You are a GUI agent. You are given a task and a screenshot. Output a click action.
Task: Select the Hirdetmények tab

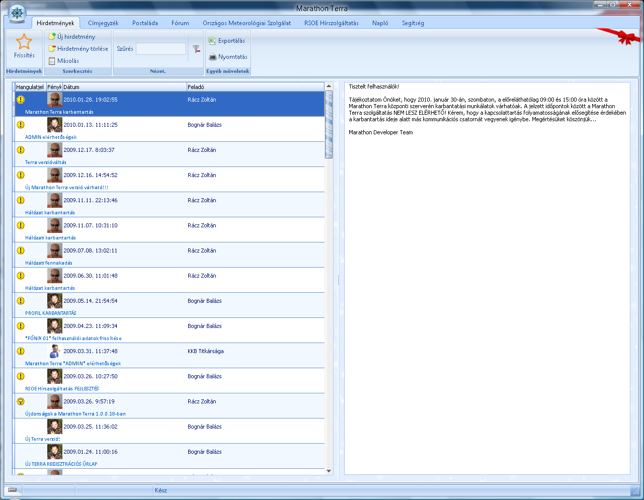click(x=55, y=23)
